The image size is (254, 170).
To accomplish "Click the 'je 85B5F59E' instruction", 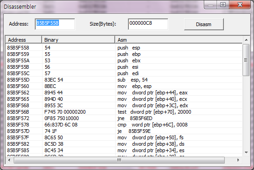I will [134, 131].
